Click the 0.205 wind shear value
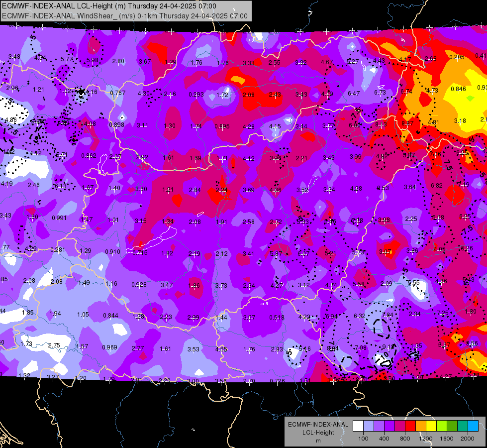The image size is (487, 448). coord(457,57)
